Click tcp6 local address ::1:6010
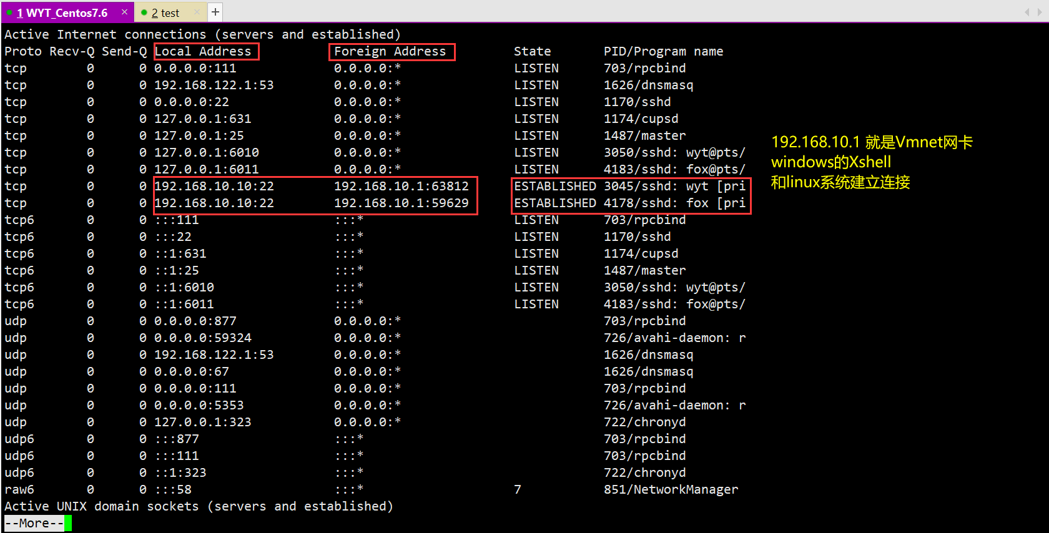The width and height of the screenshot is (1049, 533). pyautogui.click(x=184, y=287)
